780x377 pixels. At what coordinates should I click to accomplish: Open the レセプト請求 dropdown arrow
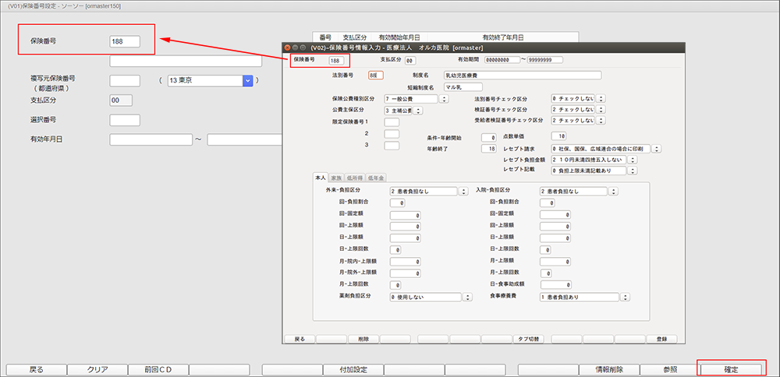tap(657, 149)
